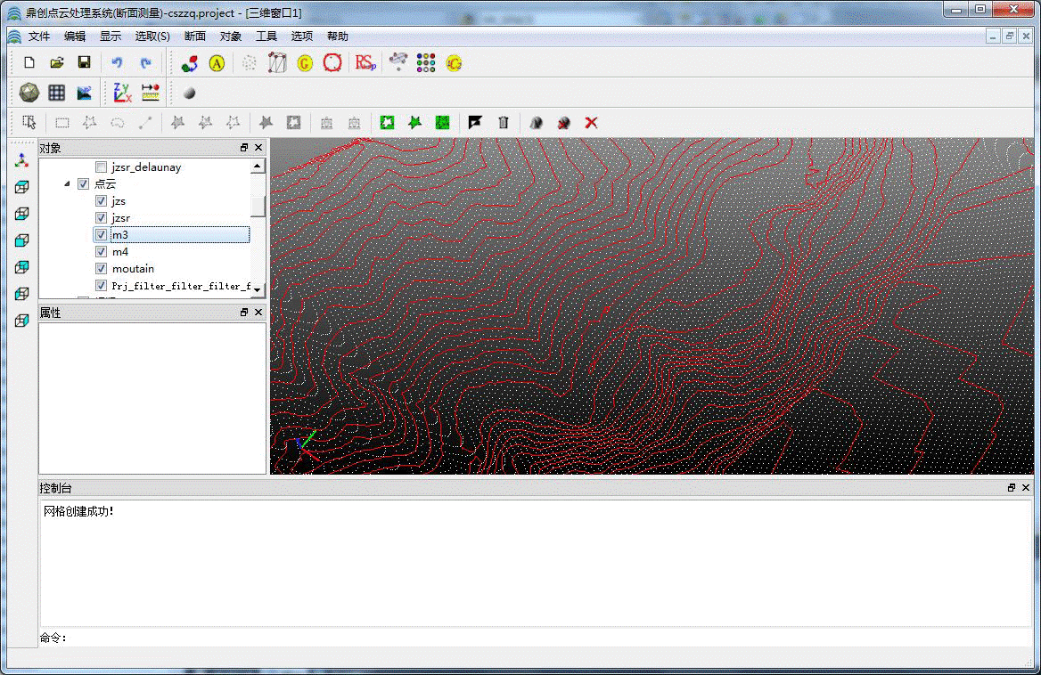
Task: Open the 工具 menu
Action: coord(266,37)
